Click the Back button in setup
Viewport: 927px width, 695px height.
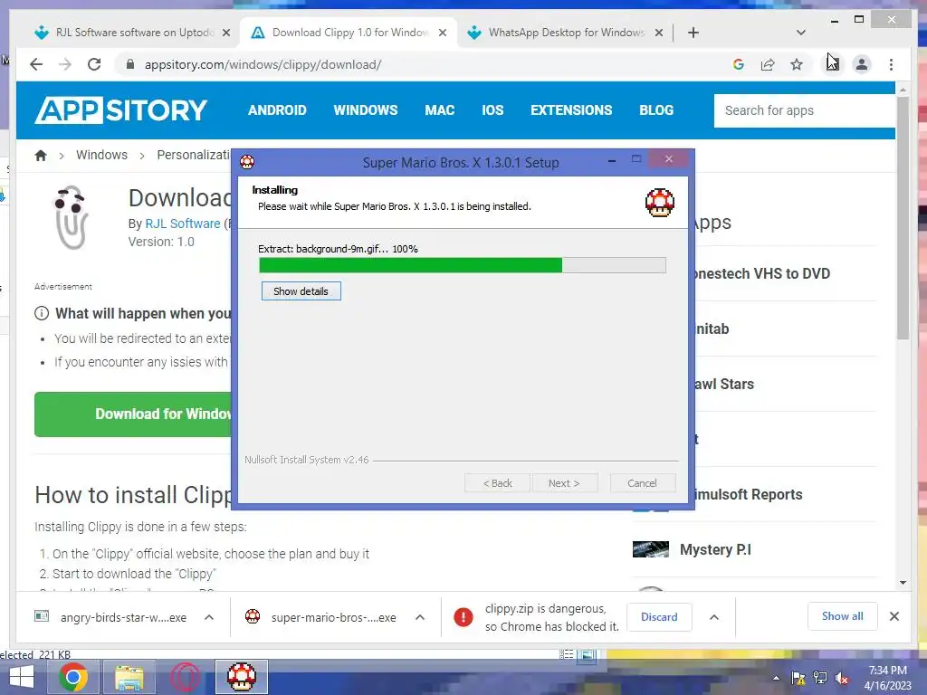click(498, 483)
